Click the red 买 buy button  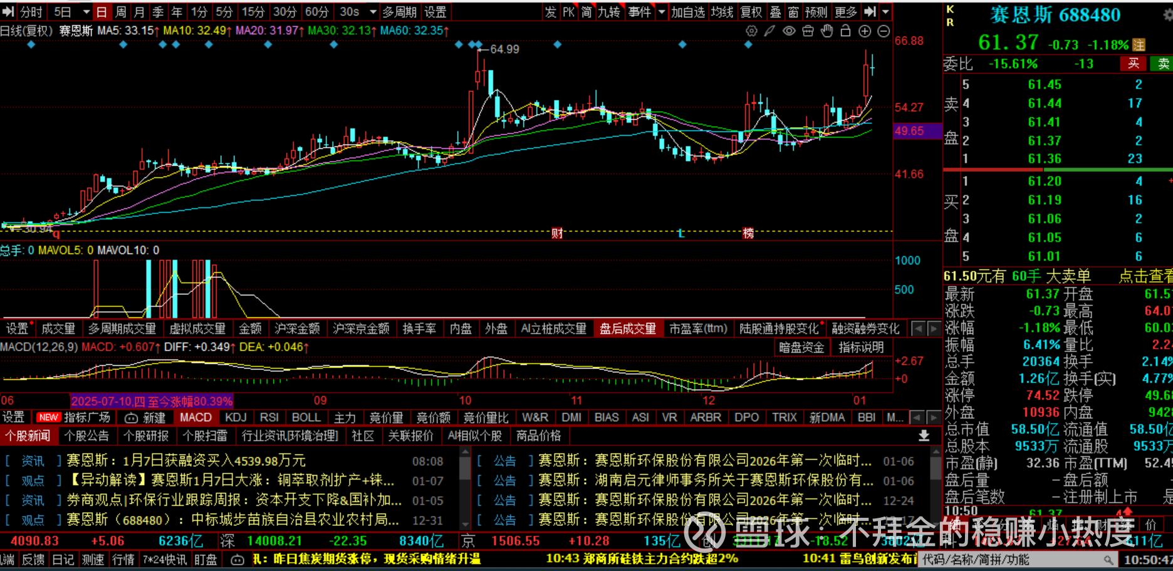(x=1133, y=63)
